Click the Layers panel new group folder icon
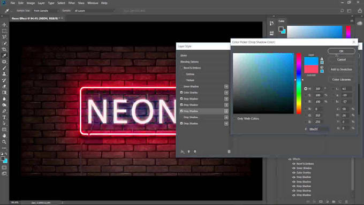Image resolution: width=364 pixels, height=205 pixels. (x=333, y=202)
